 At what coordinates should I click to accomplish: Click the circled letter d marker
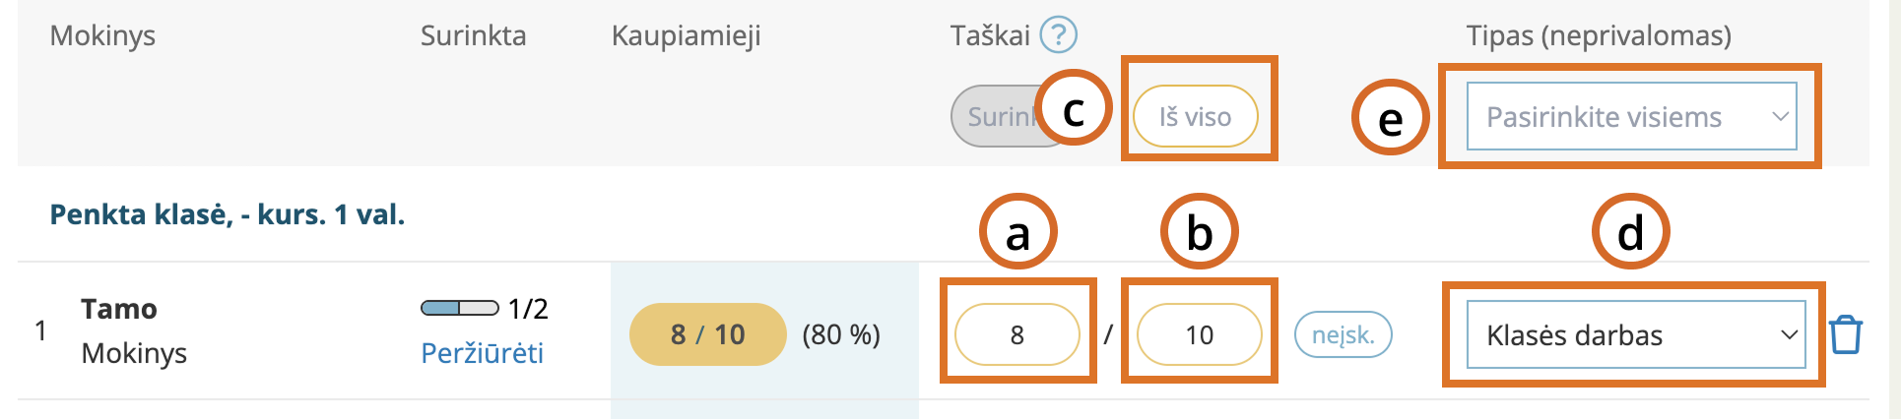pos(1630,233)
